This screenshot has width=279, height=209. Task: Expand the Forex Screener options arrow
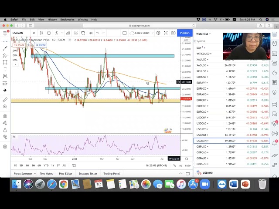coord(35,173)
